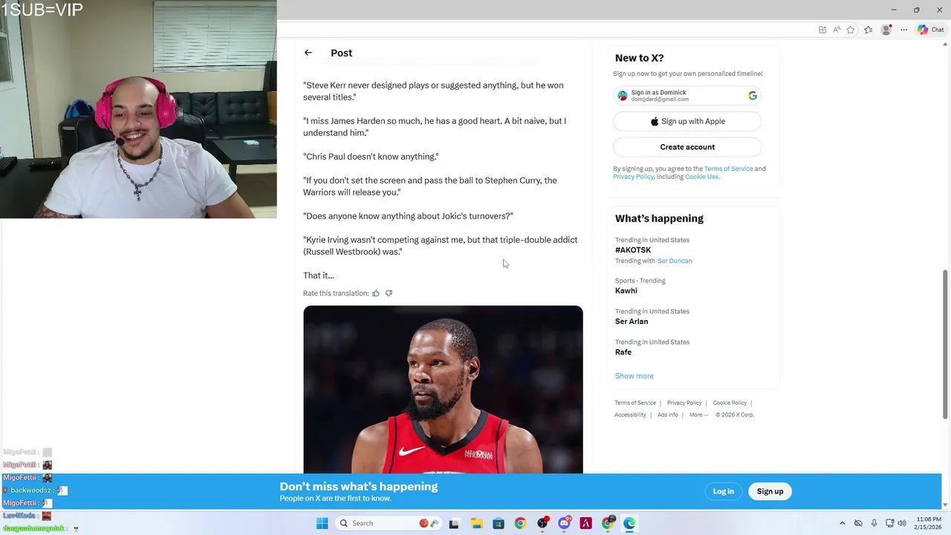The height and width of the screenshot is (535, 951).
Task: Open Copilot Chat in Edge
Action: tap(931, 30)
